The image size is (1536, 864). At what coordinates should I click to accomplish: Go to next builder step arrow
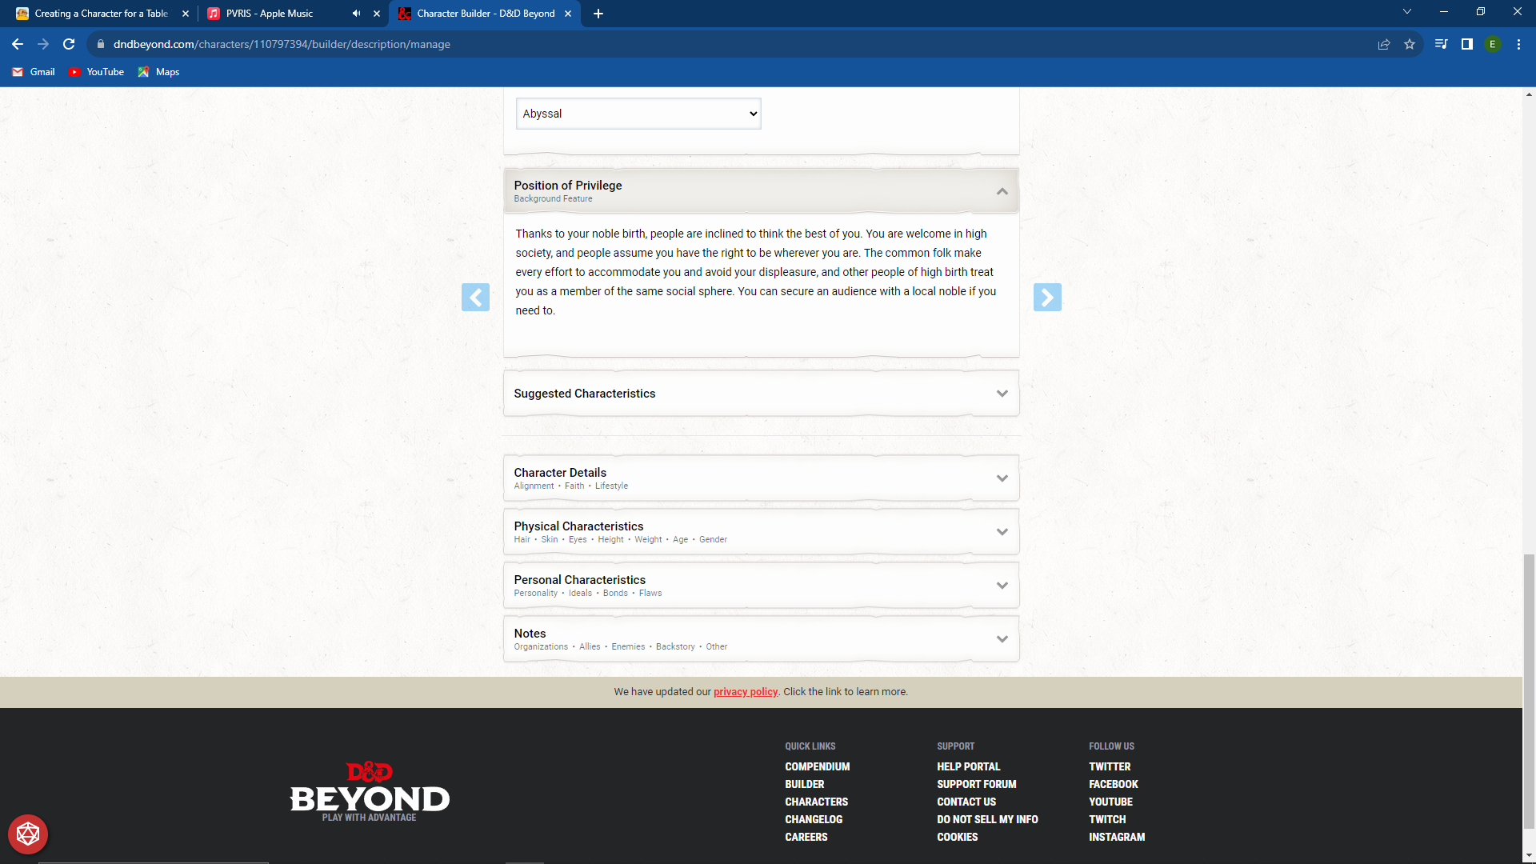tap(1047, 298)
